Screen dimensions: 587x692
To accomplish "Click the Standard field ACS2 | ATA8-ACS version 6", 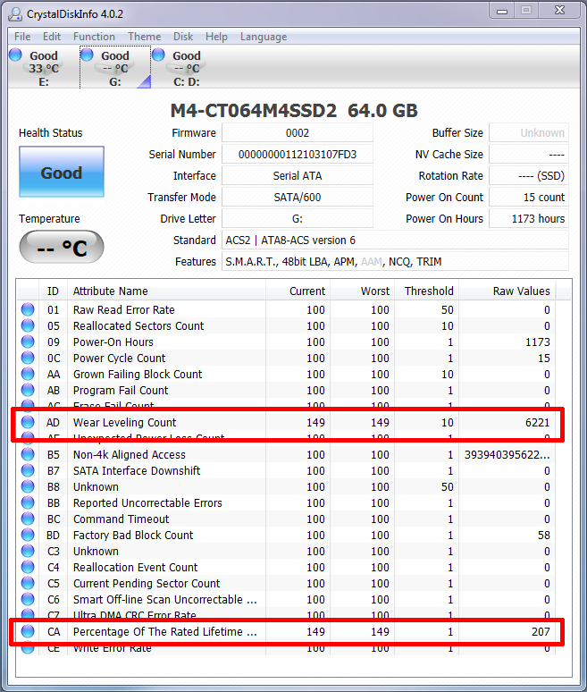I will 395,241.
